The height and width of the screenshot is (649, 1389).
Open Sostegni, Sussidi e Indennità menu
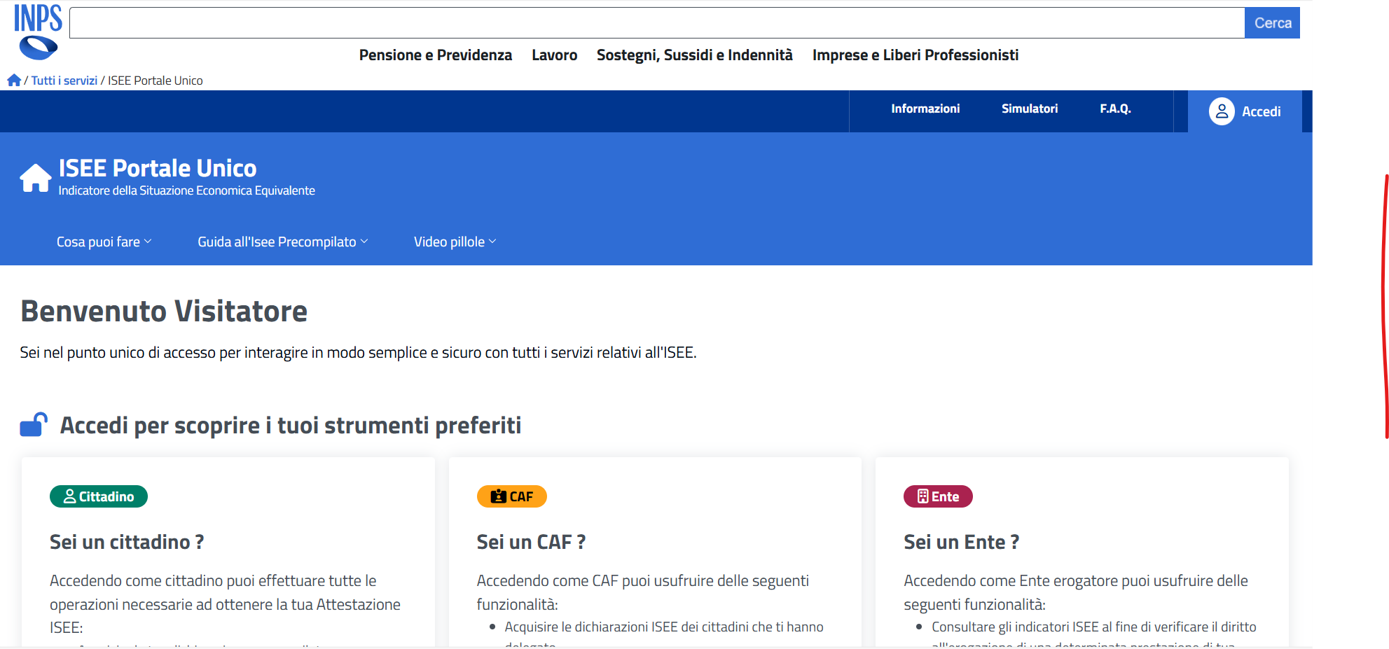click(x=694, y=55)
